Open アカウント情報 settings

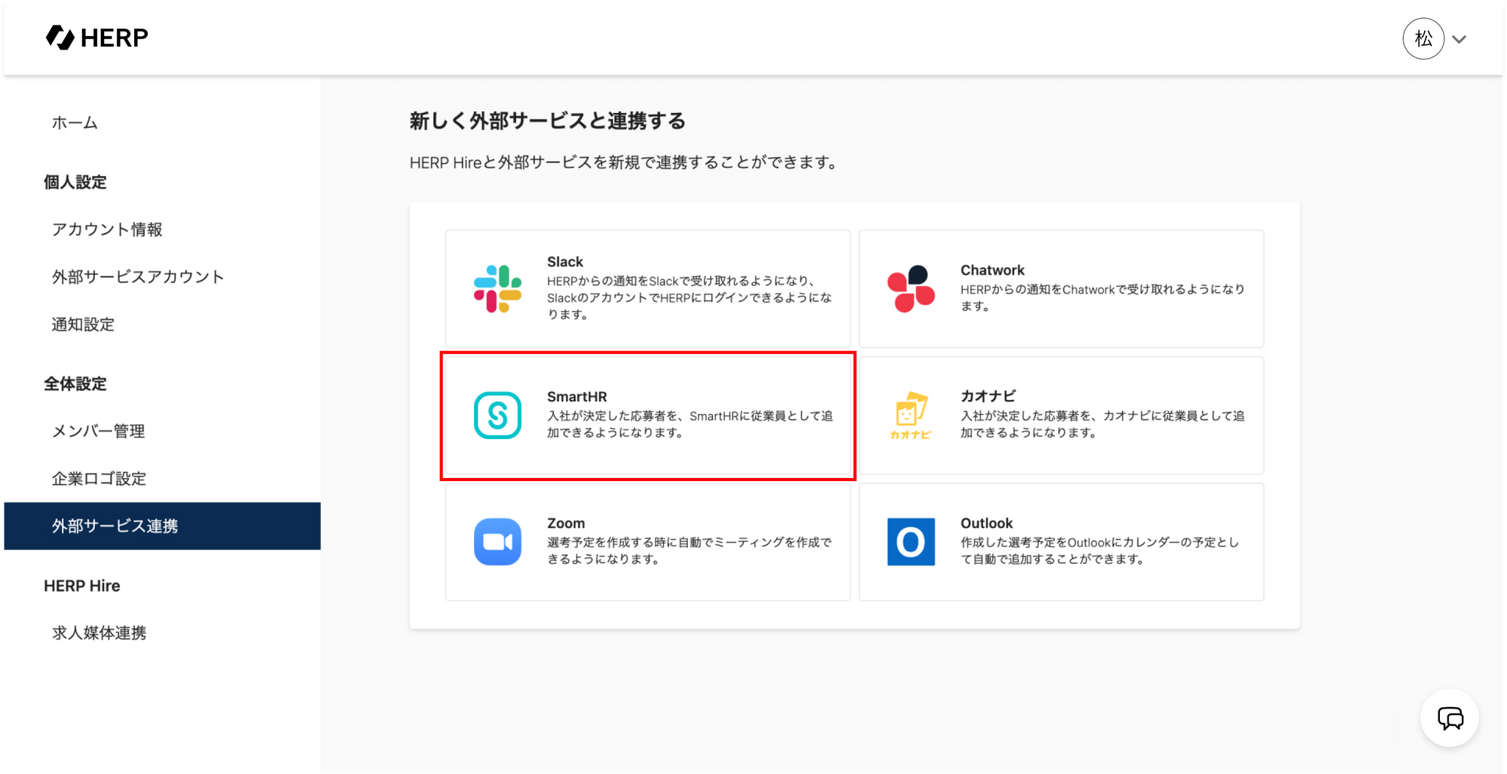tap(107, 230)
